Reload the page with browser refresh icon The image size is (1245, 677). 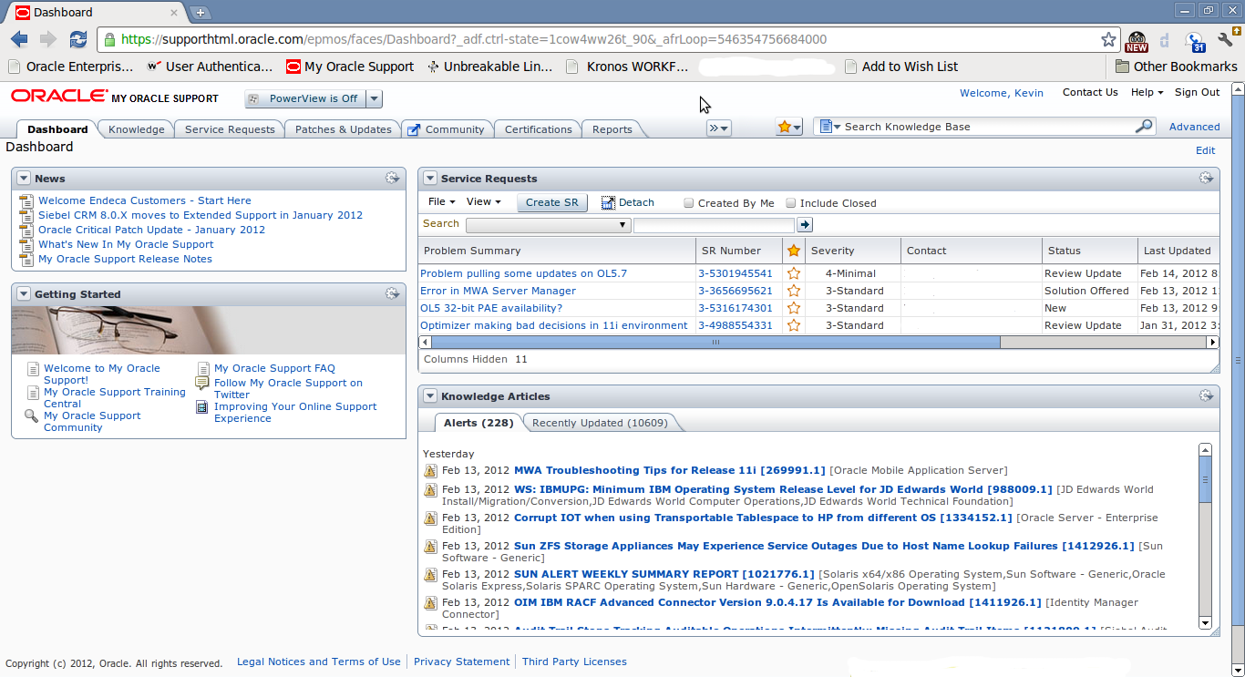click(78, 39)
